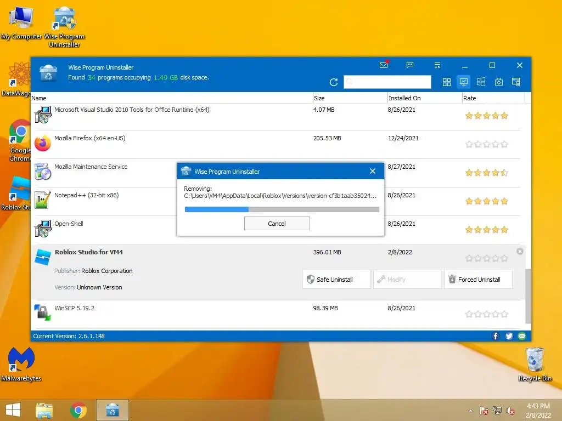Open the network tray icon

click(497, 411)
